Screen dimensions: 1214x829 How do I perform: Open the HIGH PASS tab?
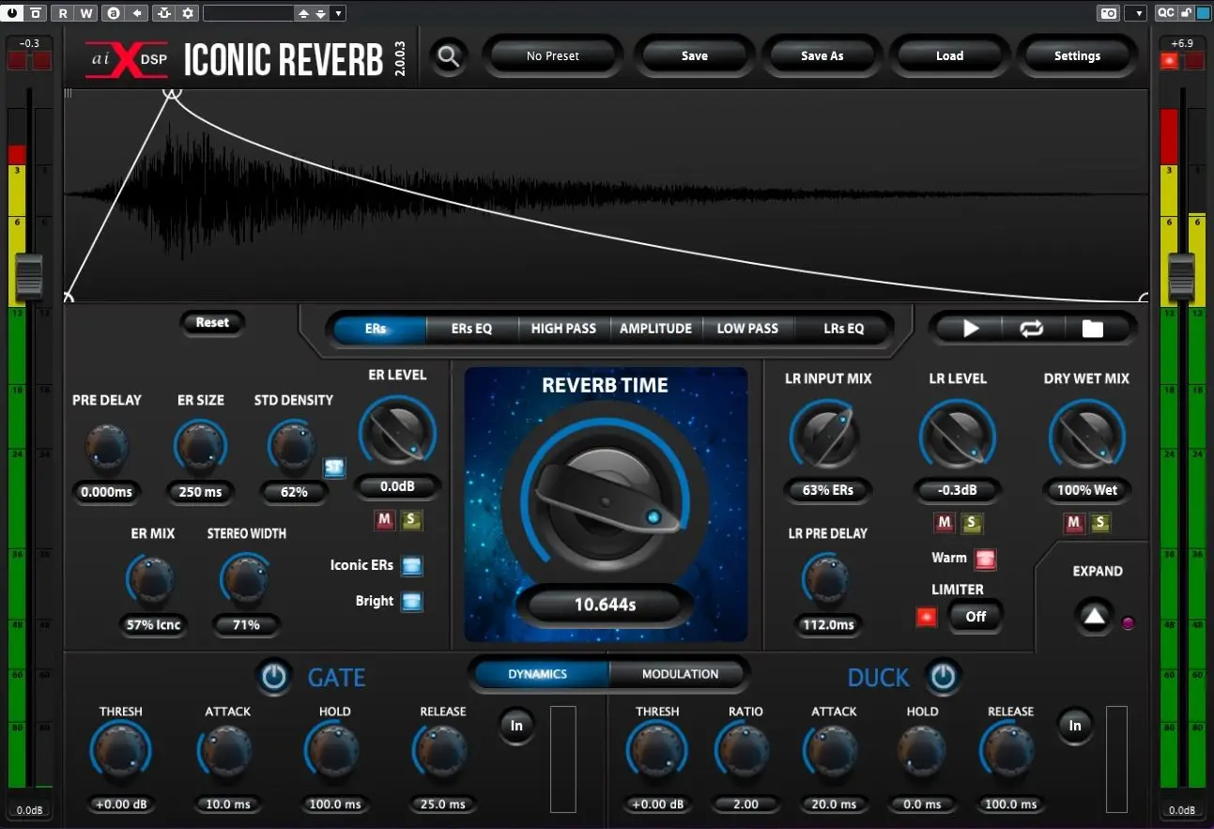click(x=563, y=329)
